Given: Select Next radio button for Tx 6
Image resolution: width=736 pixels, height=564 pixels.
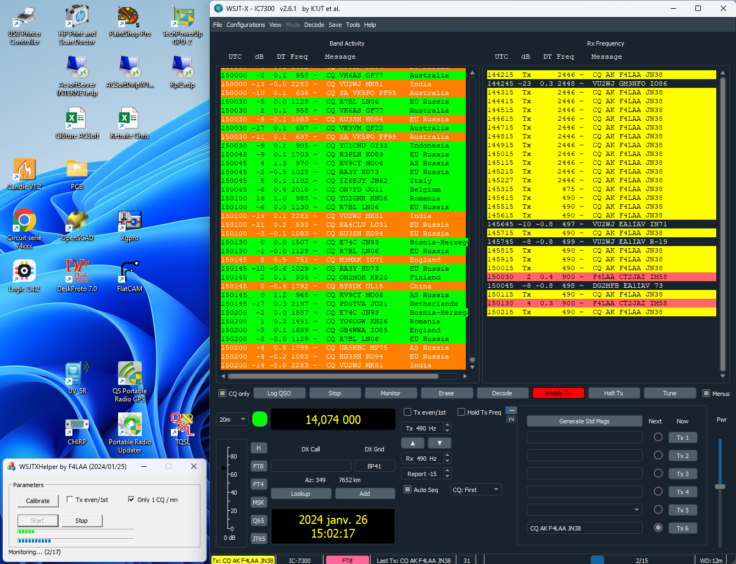Looking at the screenshot, I should [658, 527].
